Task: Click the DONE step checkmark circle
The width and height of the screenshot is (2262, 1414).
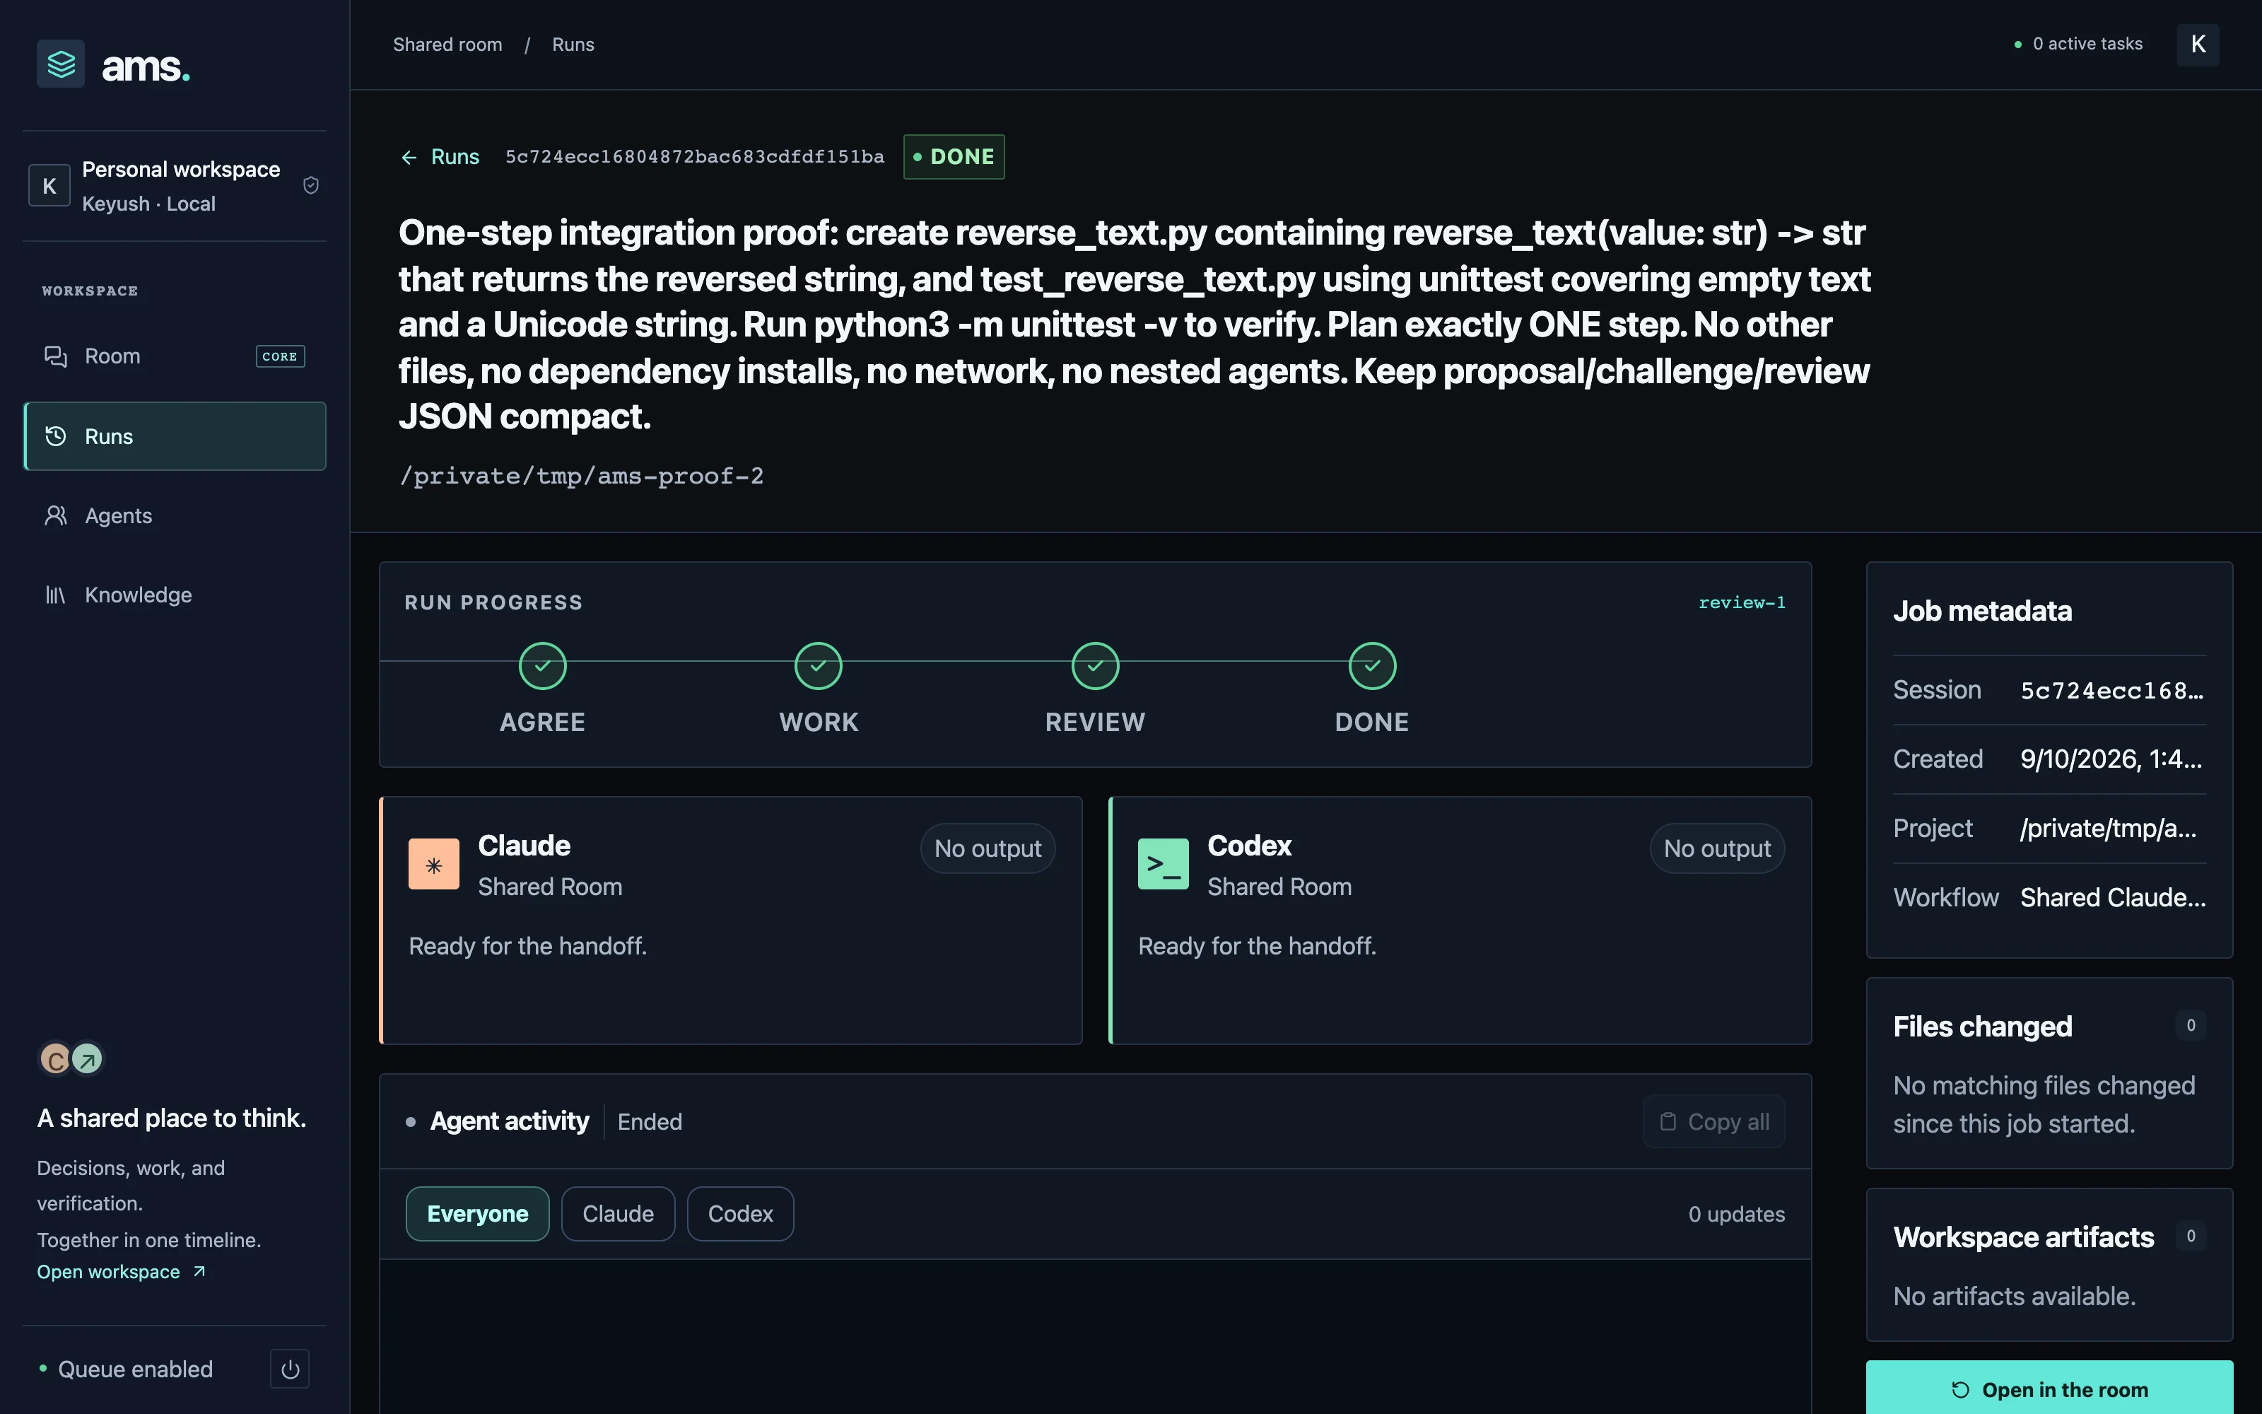Action: pos(1371,666)
